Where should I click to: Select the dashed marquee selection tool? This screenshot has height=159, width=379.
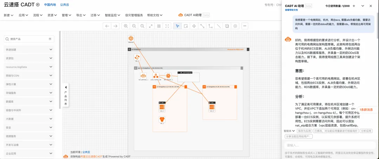coord(186,26)
